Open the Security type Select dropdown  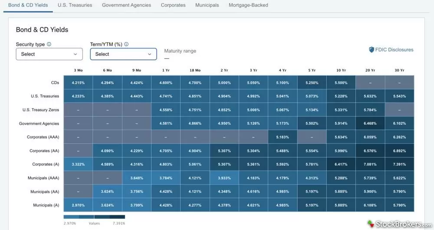(x=49, y=54)
